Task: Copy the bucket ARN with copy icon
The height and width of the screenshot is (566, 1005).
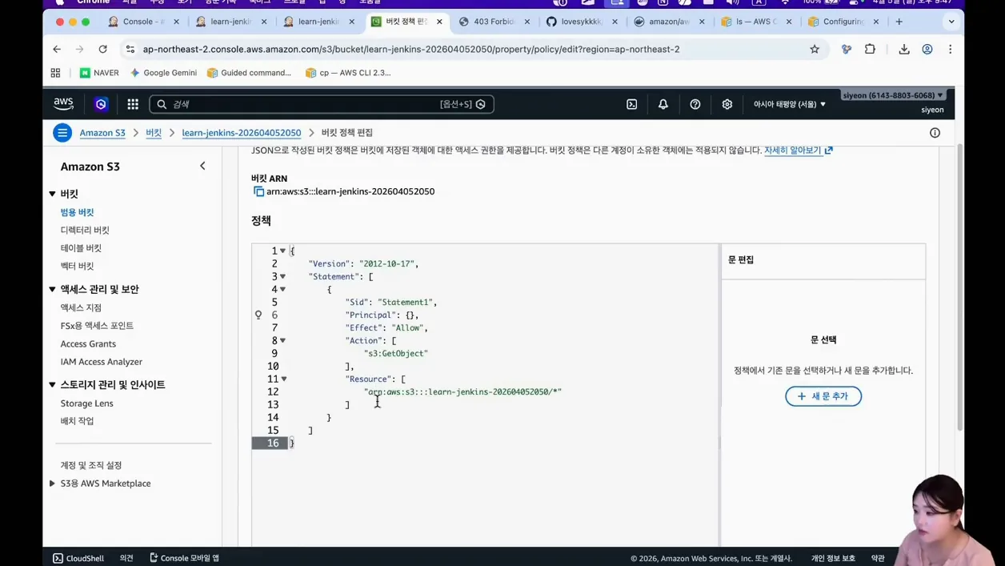Action: click(x=258, y=191)
